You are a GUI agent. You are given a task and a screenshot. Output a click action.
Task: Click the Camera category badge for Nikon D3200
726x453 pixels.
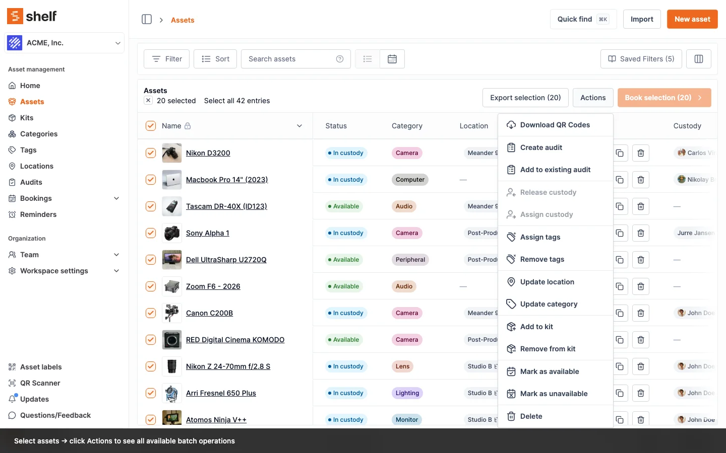pyautogui.click(x=407, y=153)
